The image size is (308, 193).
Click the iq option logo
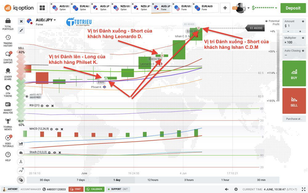point(19,8)
